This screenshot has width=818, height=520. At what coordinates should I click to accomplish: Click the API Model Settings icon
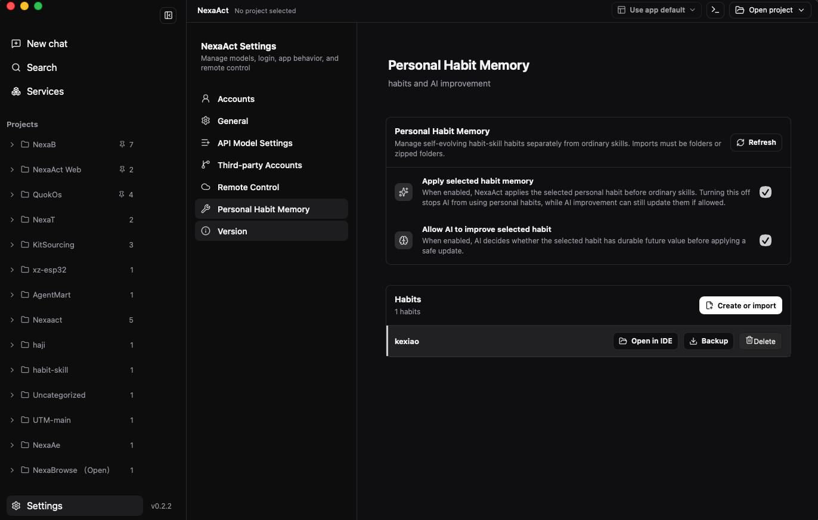click(x=206, y=143)
